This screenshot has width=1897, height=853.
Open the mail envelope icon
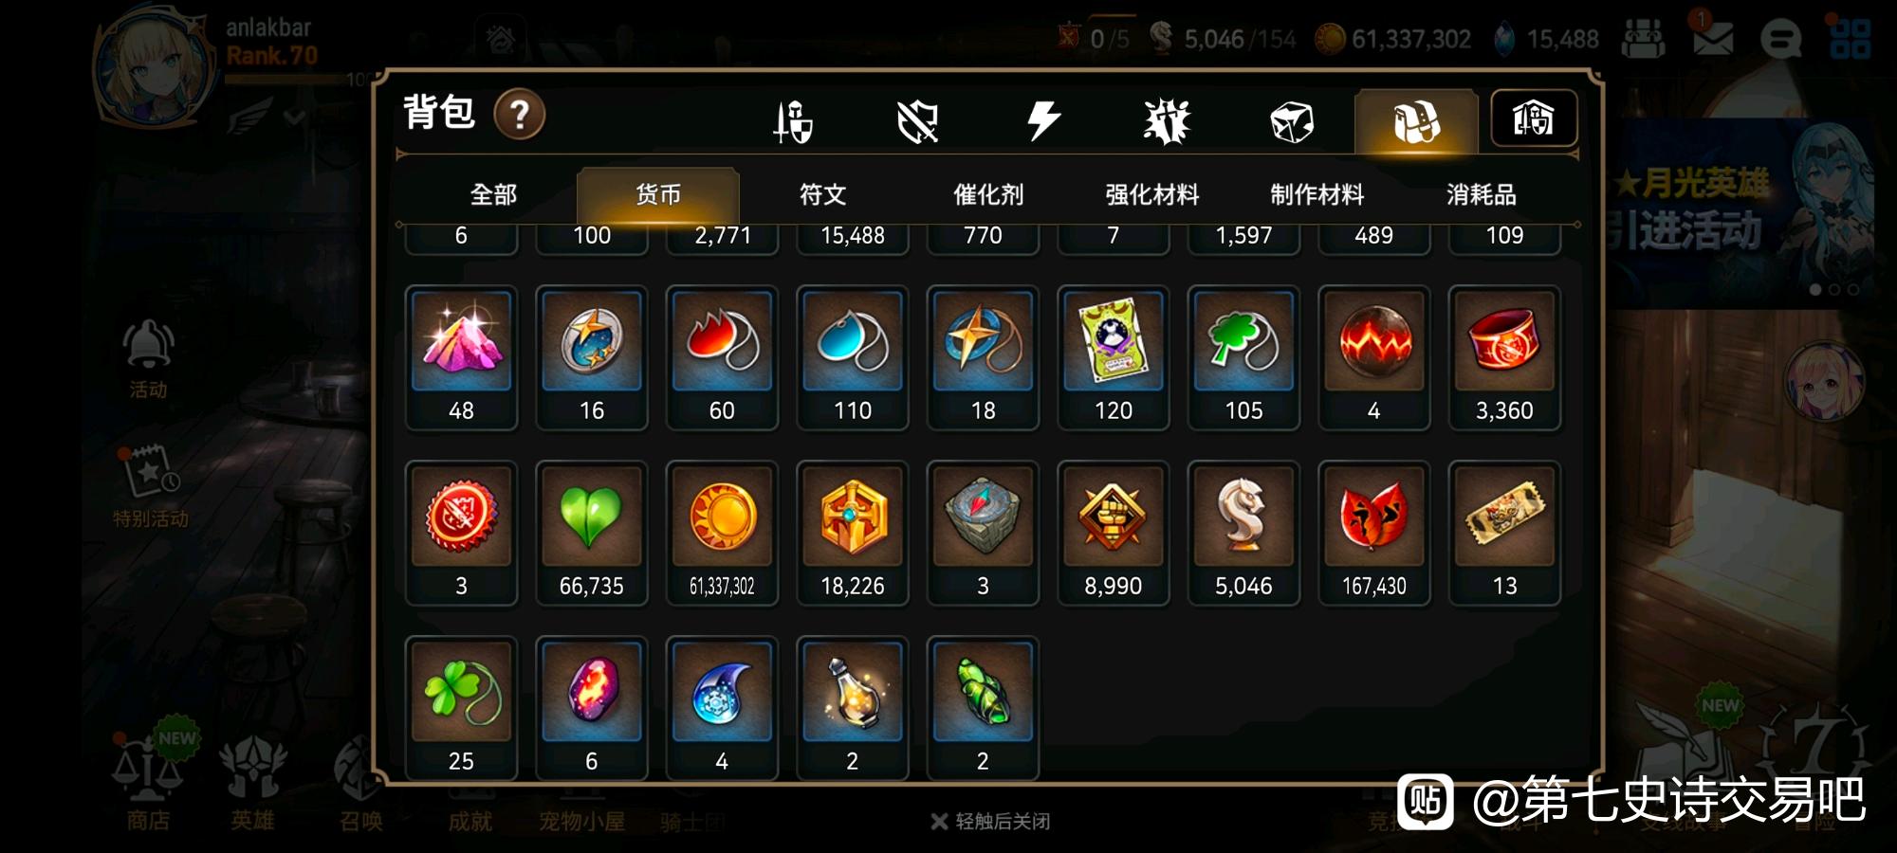coord(1713,39)
